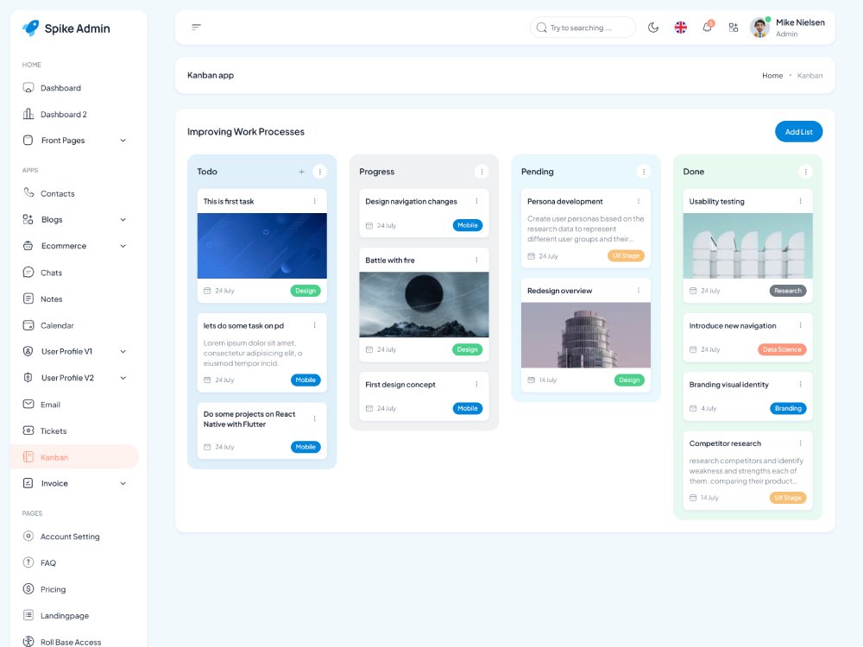Open the Redesign overview card image

[585, 334]
